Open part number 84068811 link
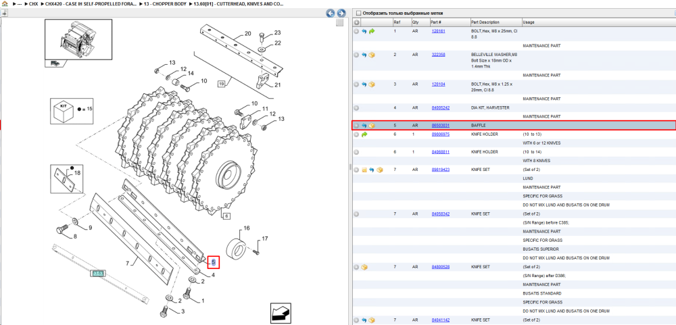 click(x=441, y=152)
